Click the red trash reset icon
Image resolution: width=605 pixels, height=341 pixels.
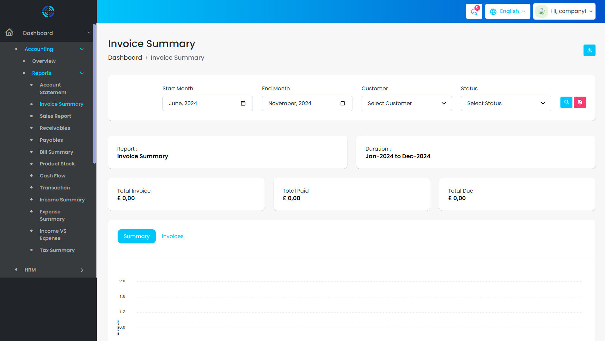tap(580, 102)
